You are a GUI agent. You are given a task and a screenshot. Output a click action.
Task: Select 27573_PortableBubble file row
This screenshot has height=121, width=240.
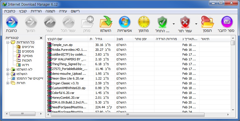click(138, 69)
